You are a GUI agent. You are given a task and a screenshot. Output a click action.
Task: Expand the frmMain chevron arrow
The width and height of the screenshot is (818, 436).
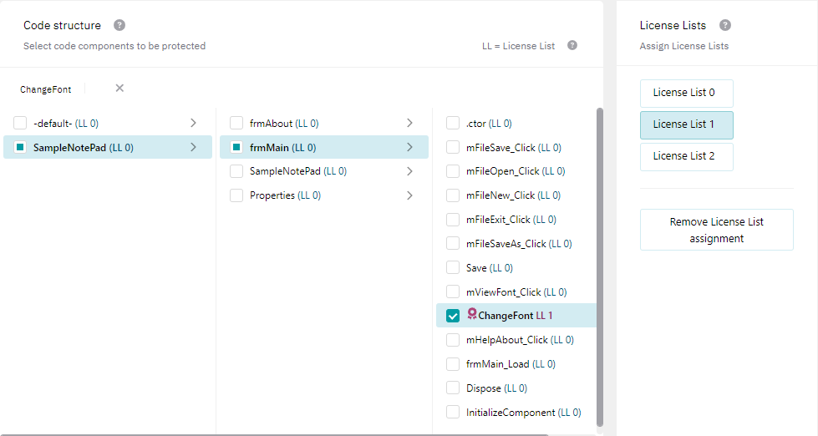pos(409,147)
